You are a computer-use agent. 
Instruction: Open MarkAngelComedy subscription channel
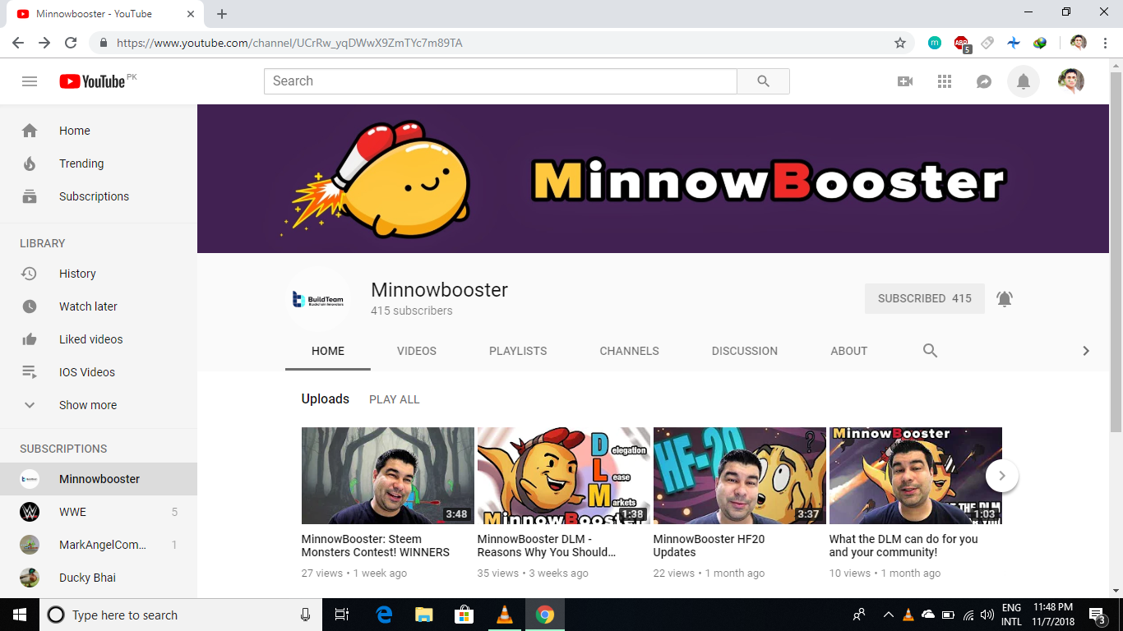(x=99, y=545)
